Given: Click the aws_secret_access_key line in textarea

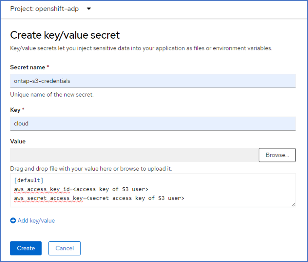Looking at the screenshot, I should [99, 198].
